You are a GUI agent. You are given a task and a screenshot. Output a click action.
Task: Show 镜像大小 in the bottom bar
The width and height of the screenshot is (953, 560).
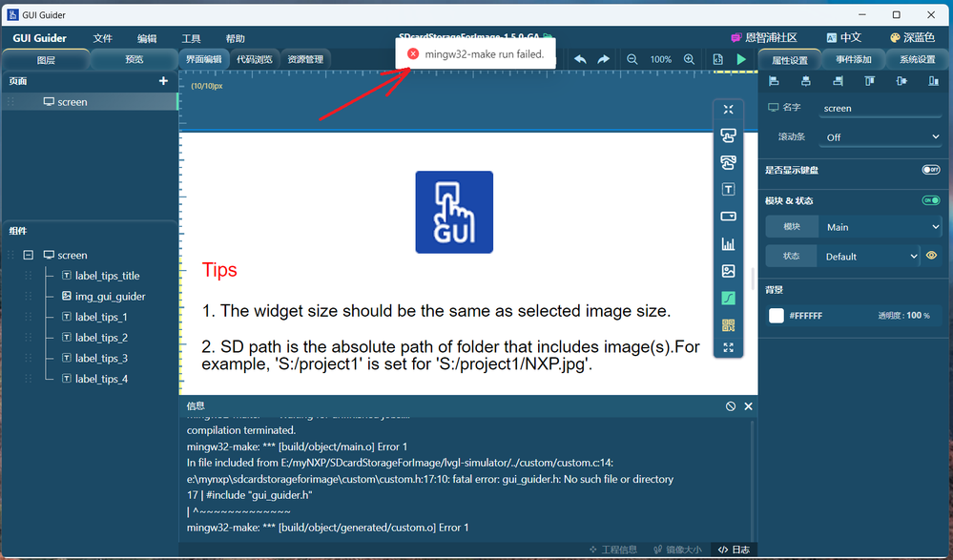(x=677, y=550)
